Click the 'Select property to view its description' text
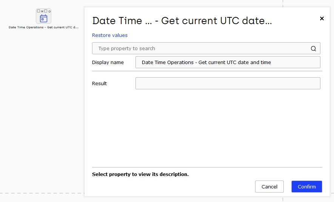The height and width of the screenshot is (202, 334). 140,174
